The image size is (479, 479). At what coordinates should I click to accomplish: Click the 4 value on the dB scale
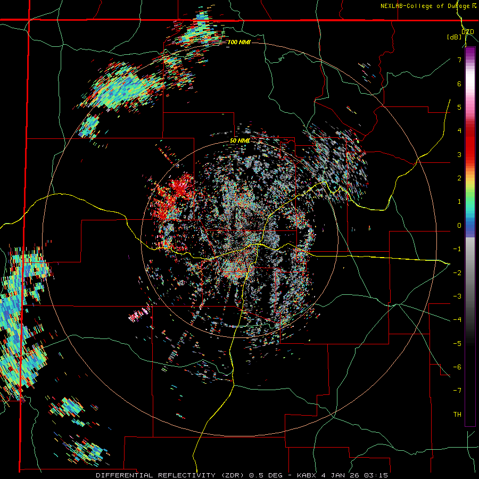(x=459, y=131)
